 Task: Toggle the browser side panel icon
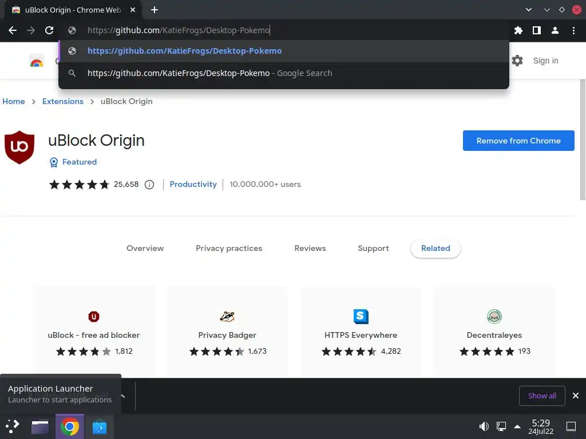point(537,30)
